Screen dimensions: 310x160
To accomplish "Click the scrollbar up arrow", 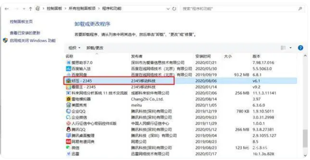I will (x=305, y=56).
